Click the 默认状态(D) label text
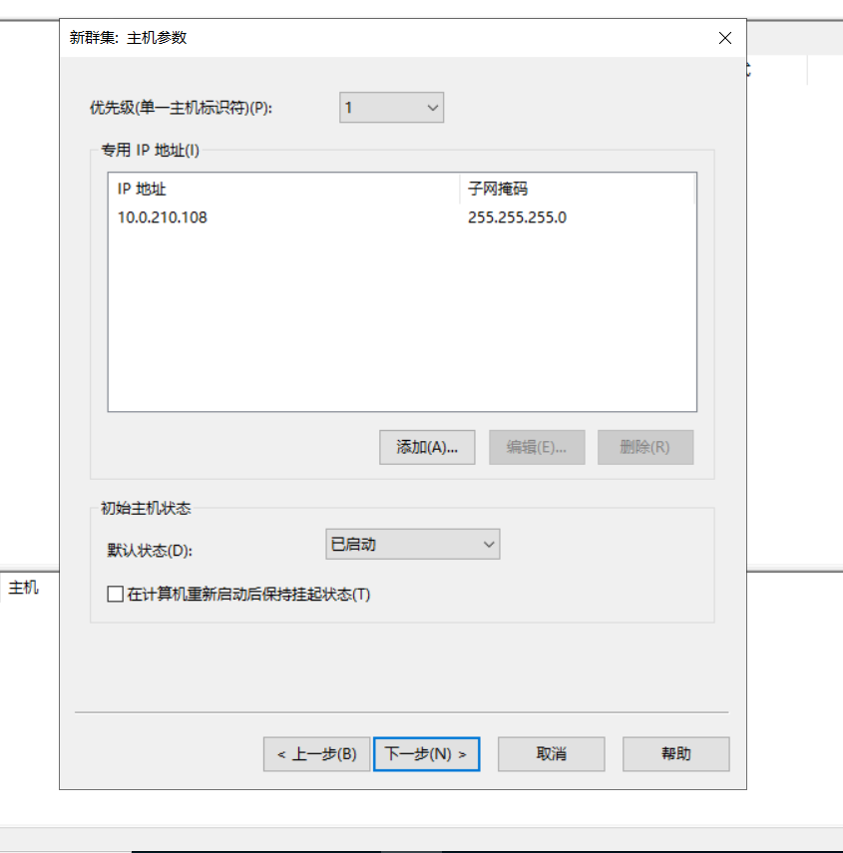 point(150,550)
